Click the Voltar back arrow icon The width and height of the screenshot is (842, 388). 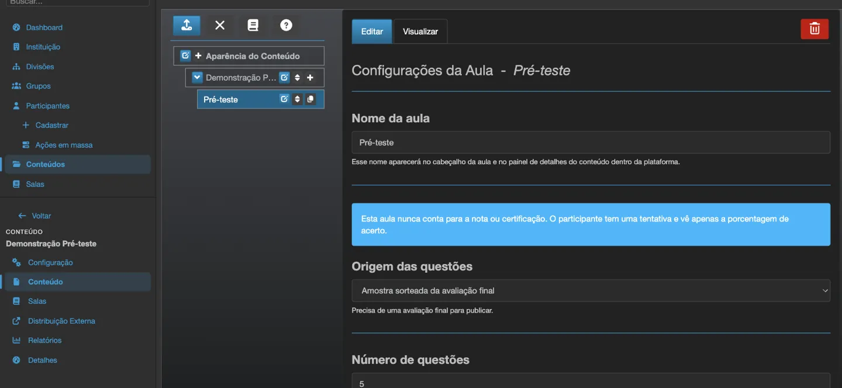click(x=22, y=216)
